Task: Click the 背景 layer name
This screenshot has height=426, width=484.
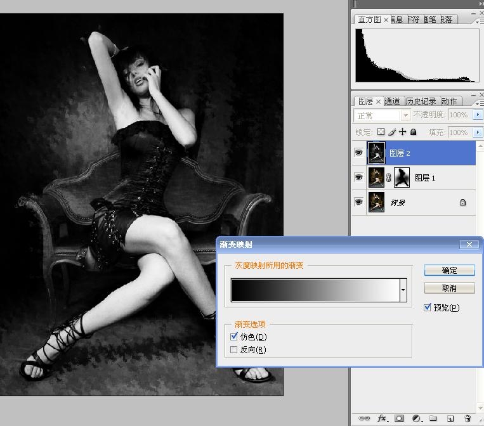Action: pos(398,203)
